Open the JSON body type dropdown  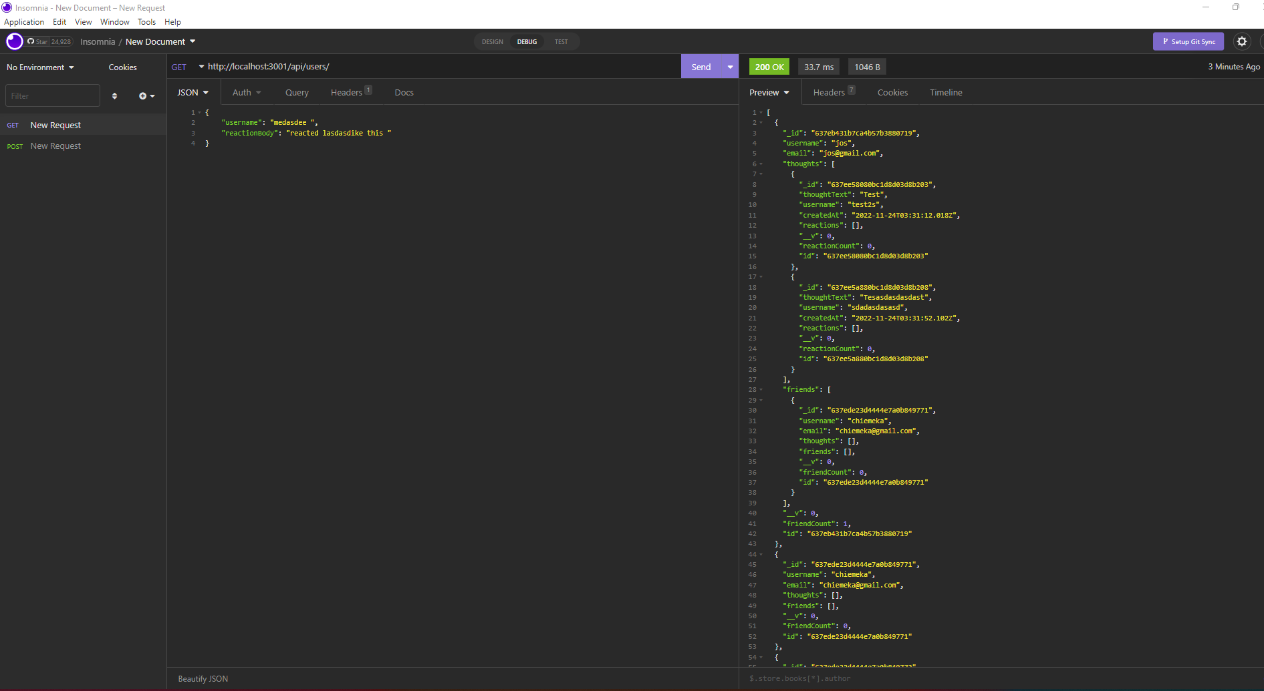(193, 92)
